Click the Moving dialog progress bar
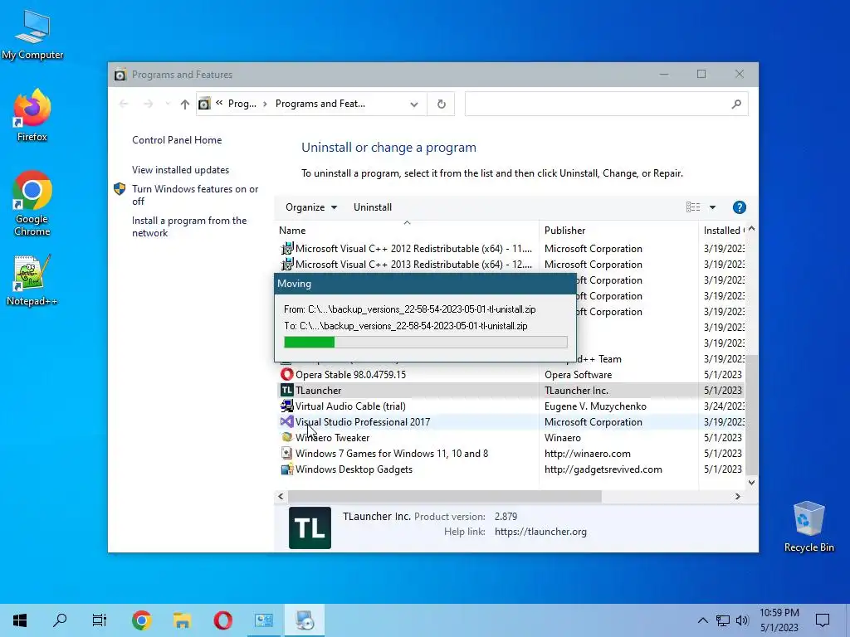The image size is (850, 637). point(426,342)
